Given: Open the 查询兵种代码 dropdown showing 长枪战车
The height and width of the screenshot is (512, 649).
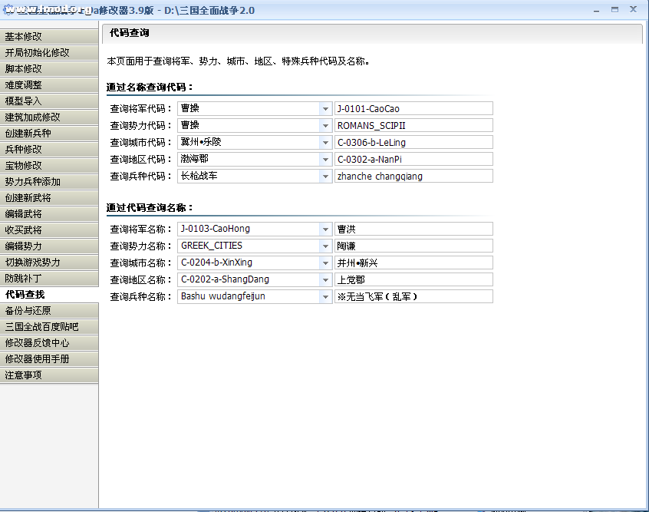Looking at the screenshot, I should (x=325, y=177).
